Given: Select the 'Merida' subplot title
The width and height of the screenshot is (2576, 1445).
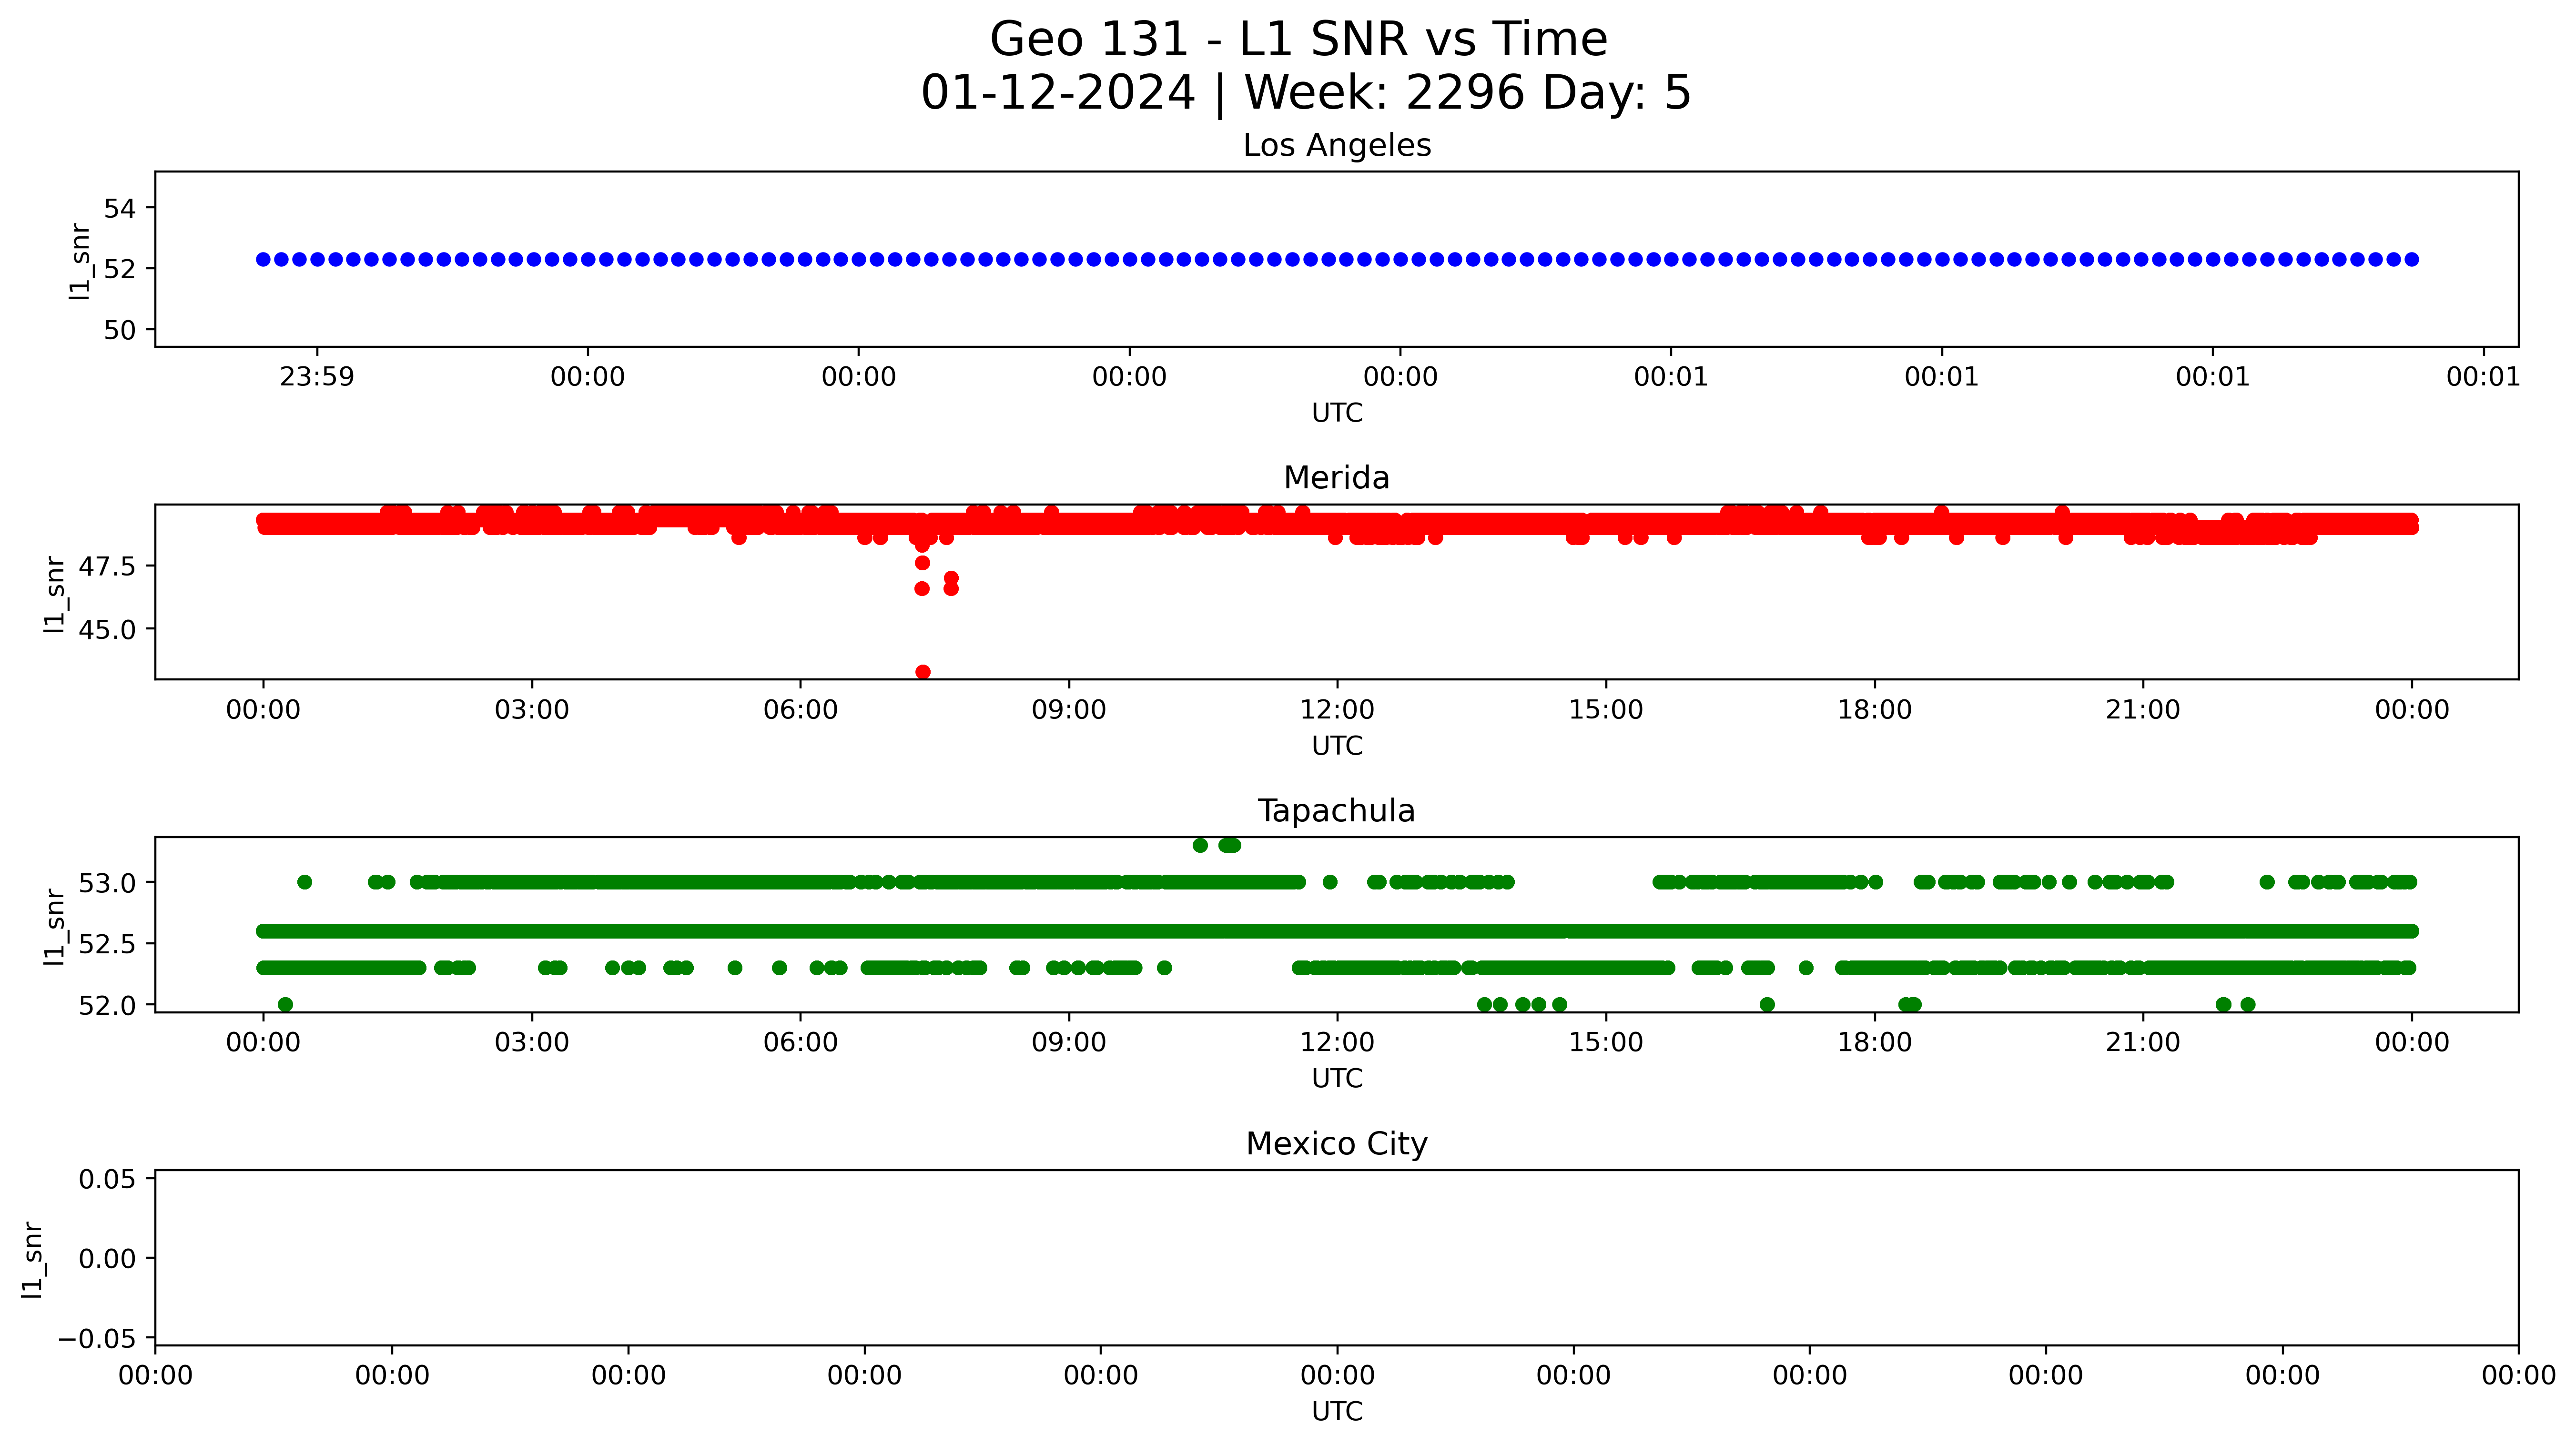Looking at the screenshot, I should (1337, 478).
